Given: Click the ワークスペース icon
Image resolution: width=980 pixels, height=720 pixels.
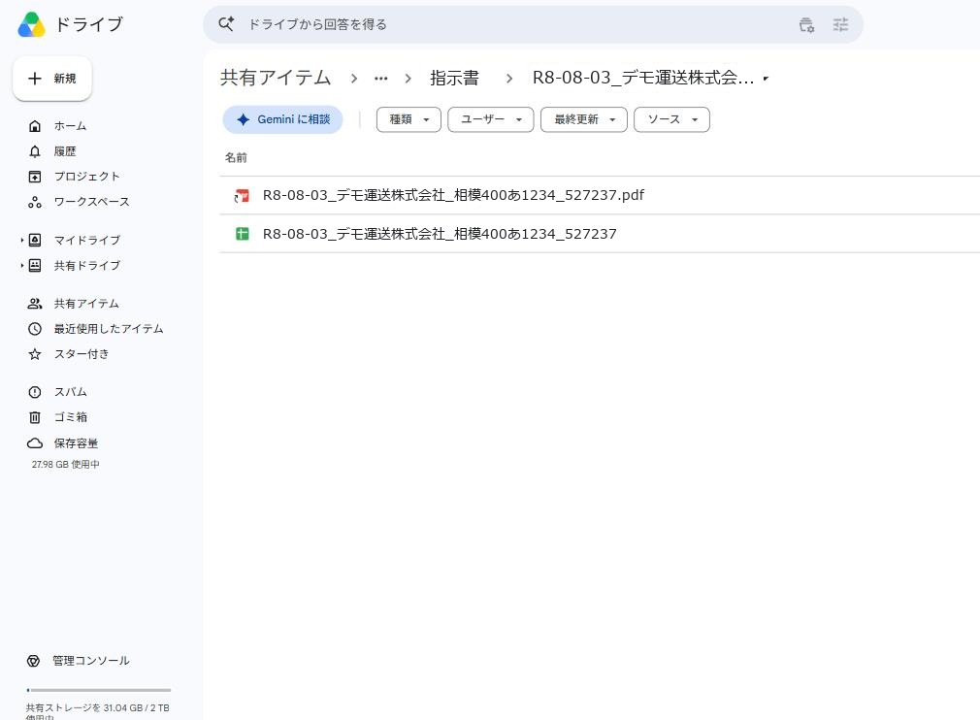Looking at the screenshot, I should point(35,202).
